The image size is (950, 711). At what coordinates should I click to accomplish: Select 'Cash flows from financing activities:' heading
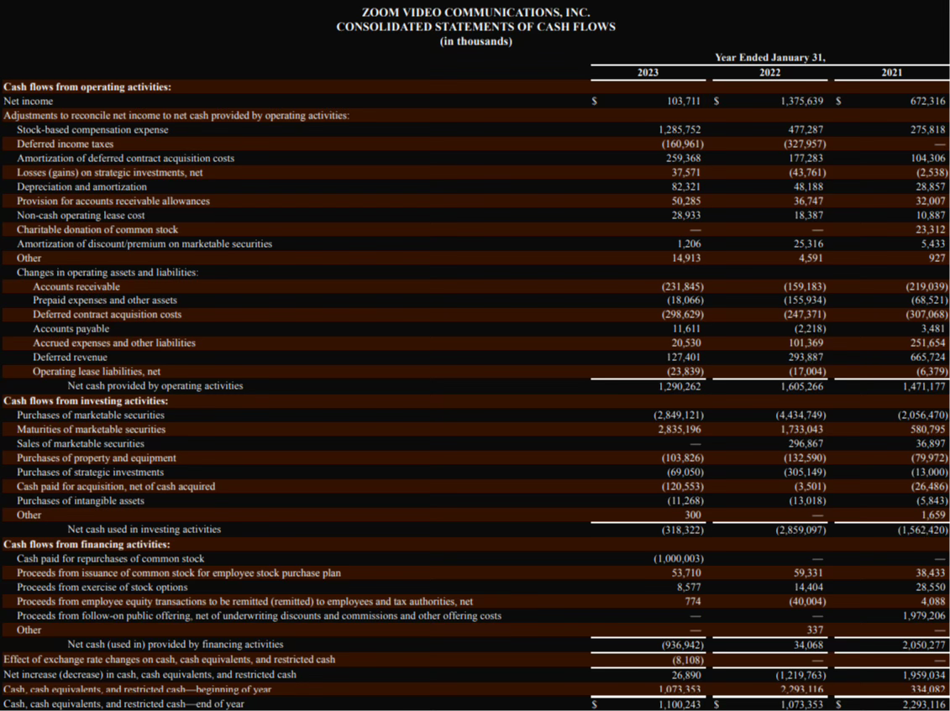pos(87,544)
